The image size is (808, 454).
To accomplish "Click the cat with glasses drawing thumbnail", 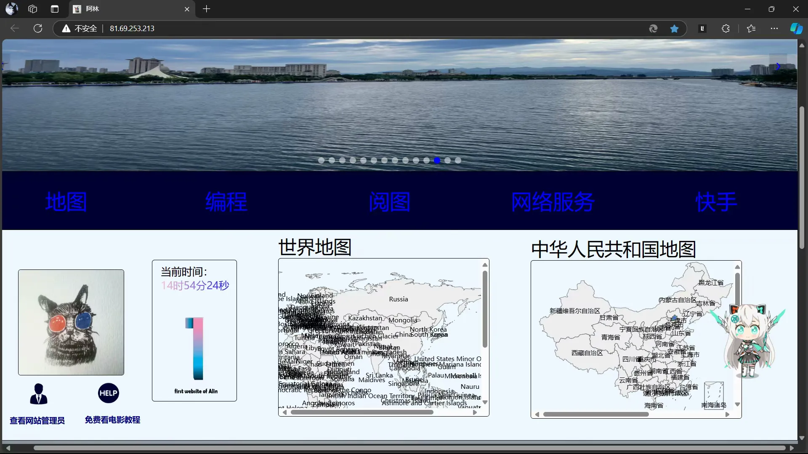I will 71,322.
